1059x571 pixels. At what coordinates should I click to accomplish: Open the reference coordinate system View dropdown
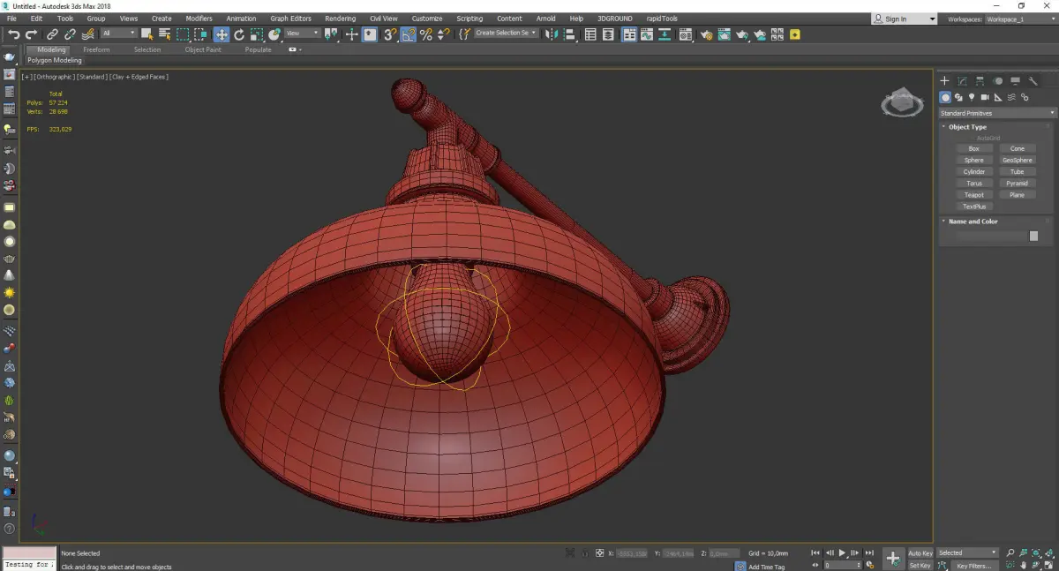[x=303, y=34]
